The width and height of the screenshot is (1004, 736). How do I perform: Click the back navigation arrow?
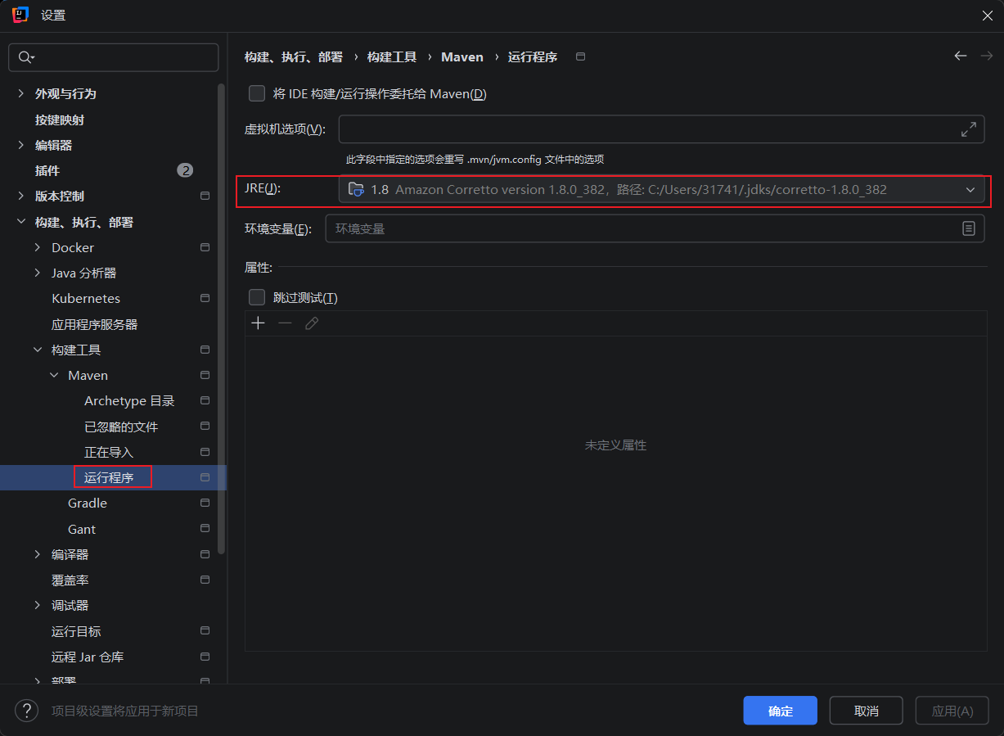coord(961,56)
